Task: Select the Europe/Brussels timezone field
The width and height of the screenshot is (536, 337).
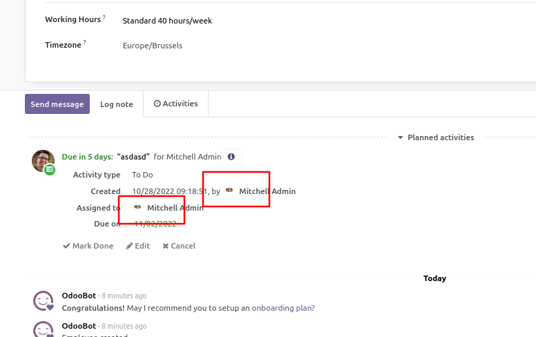Action: [153, 46]
